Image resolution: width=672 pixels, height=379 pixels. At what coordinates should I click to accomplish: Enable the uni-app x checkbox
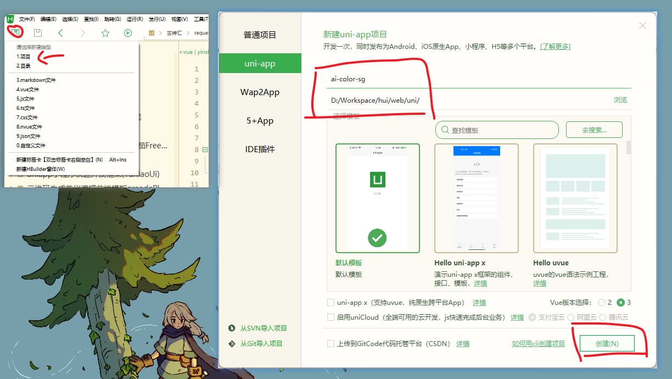coord(331,303)
